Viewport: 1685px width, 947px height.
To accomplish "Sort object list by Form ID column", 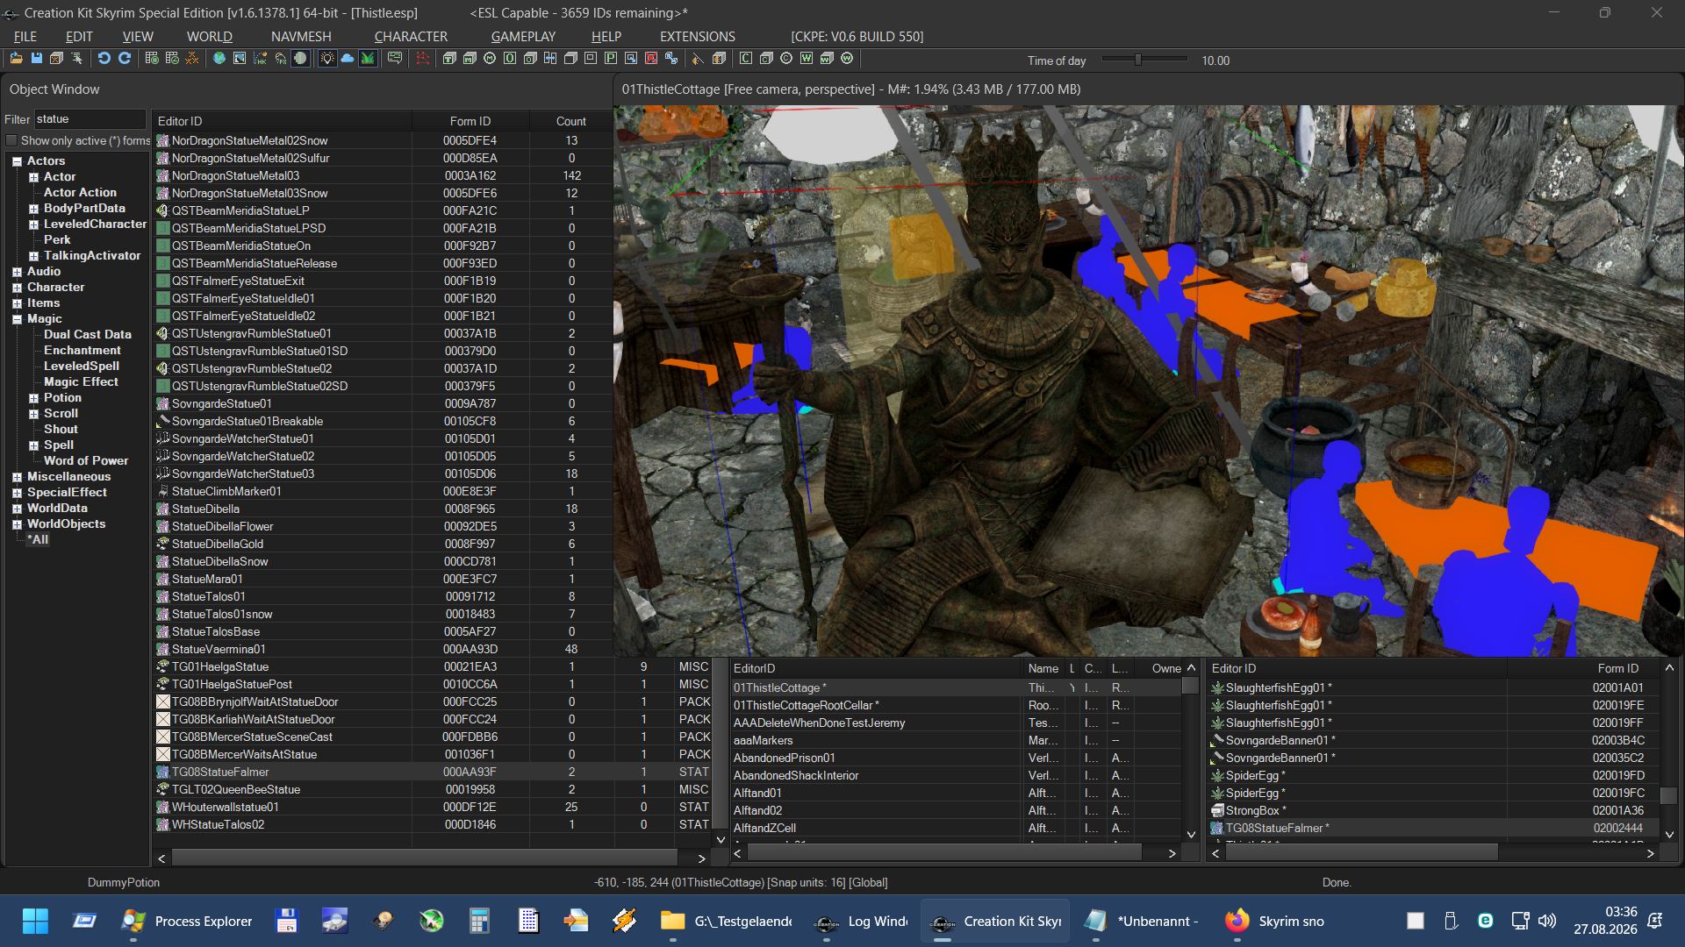I will coord(470,121).
